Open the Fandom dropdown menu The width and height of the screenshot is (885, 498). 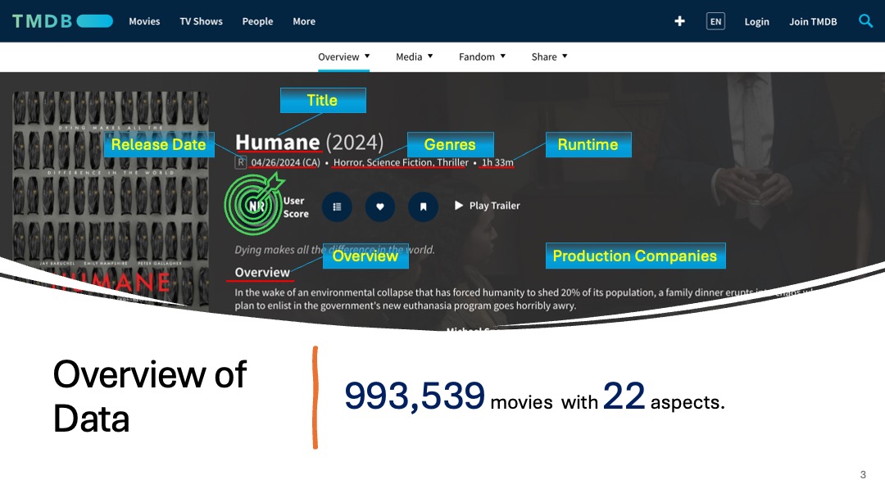(x=482, y=57)
